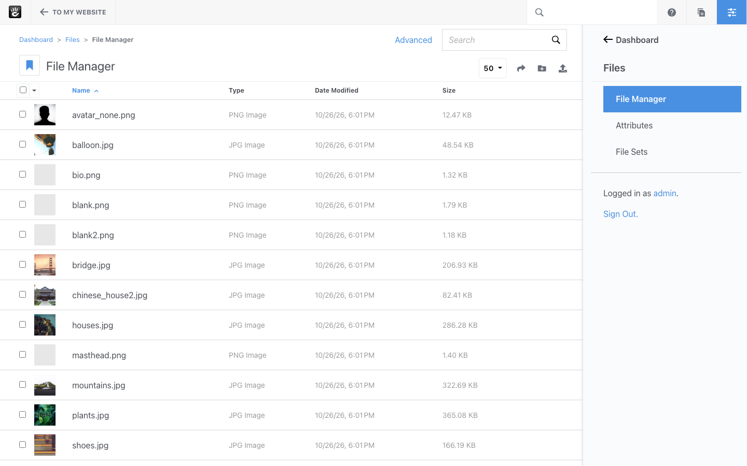Screen dimensions: 747x466
Task: Open the houses.jpg thumbnail
Action: click(x=45, y=325)
